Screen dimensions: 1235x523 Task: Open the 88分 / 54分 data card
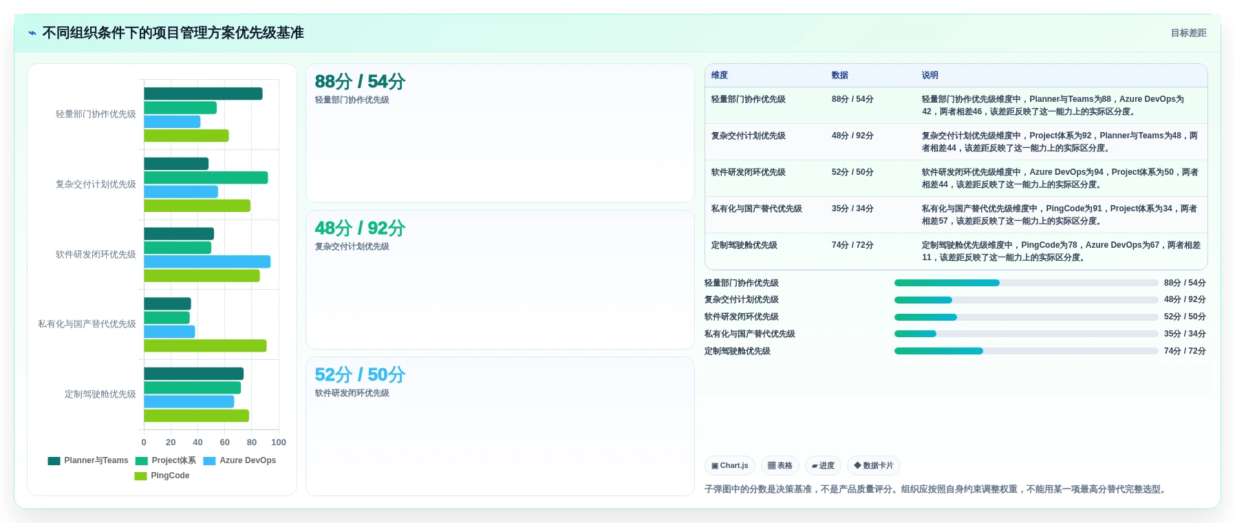click(500, 134)
